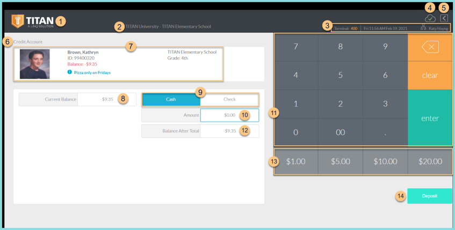
Task: Click the date Fri 11:56 AM Feb 19, 2021
Action: 385,28
